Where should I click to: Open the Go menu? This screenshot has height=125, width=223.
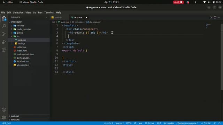(34, 12)
